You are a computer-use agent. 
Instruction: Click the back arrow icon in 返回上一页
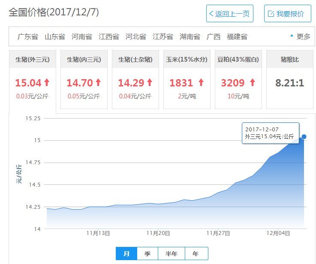[x=211, y=14]
